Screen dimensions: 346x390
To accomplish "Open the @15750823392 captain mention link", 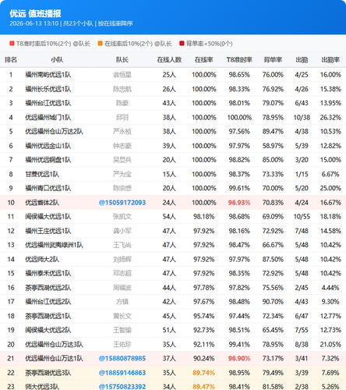I will pos(122,387).
